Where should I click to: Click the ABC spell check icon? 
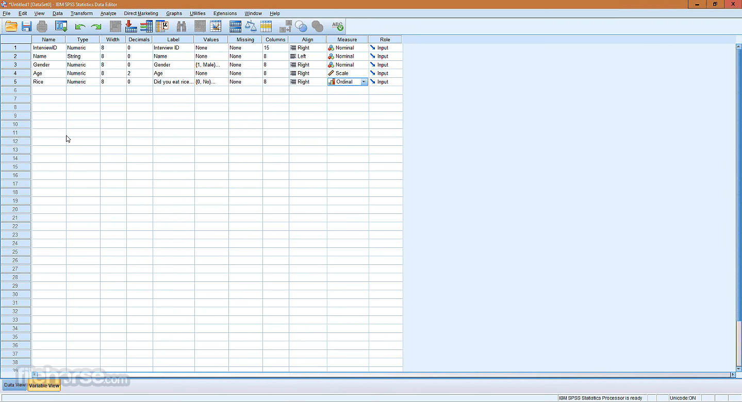point(337,26)
